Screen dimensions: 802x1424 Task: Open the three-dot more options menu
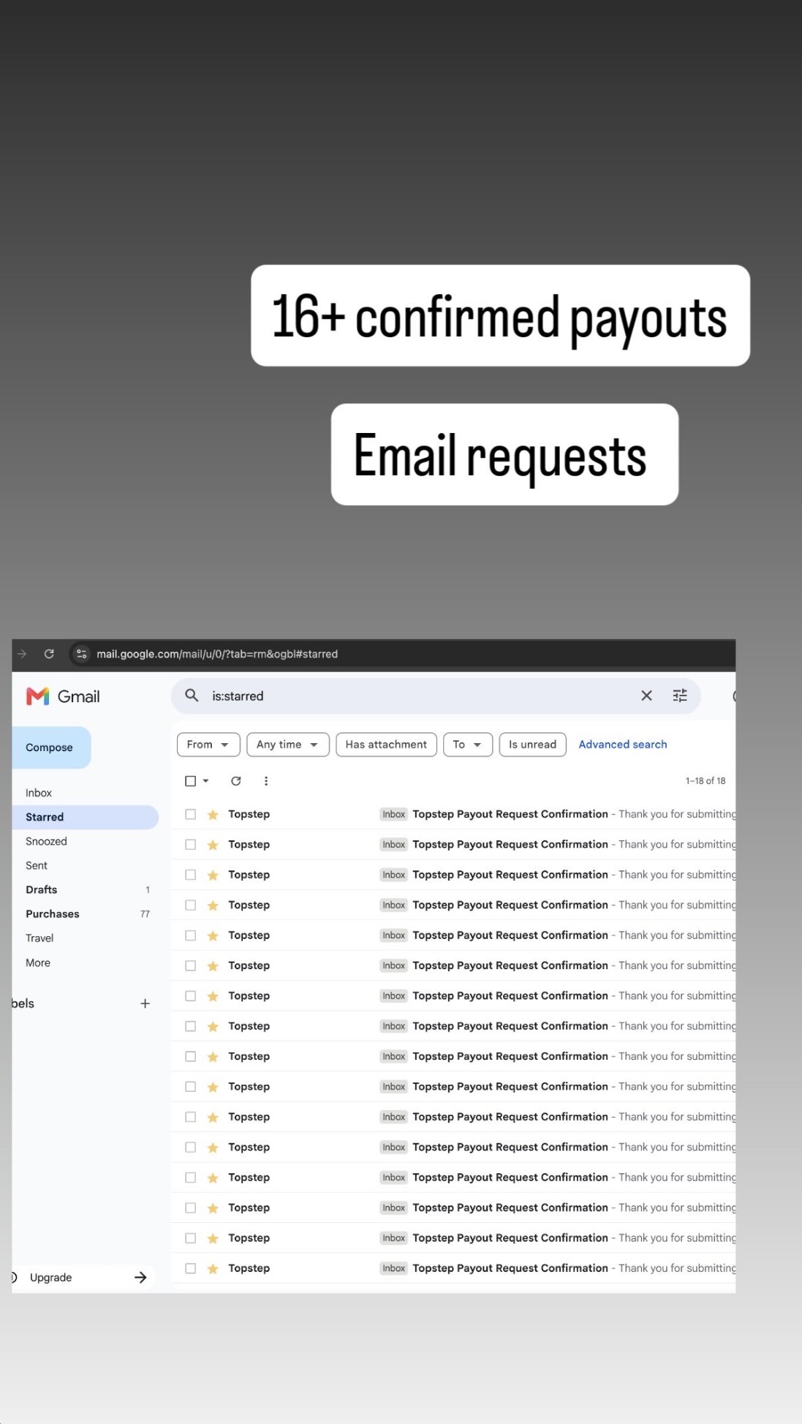point(266,781)
